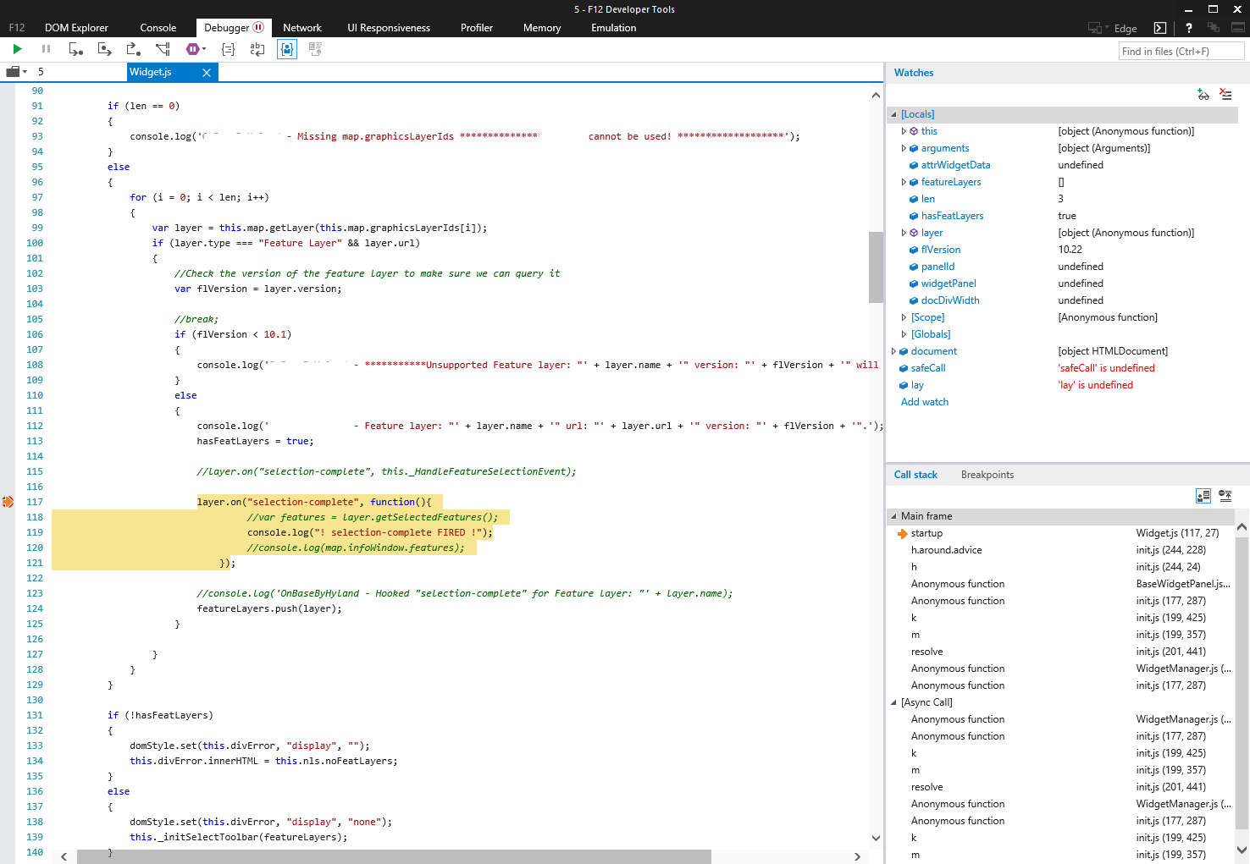Switch to the Network tab
The width and height of the screenshot is (1250, 864).
[x=302, y=28]
